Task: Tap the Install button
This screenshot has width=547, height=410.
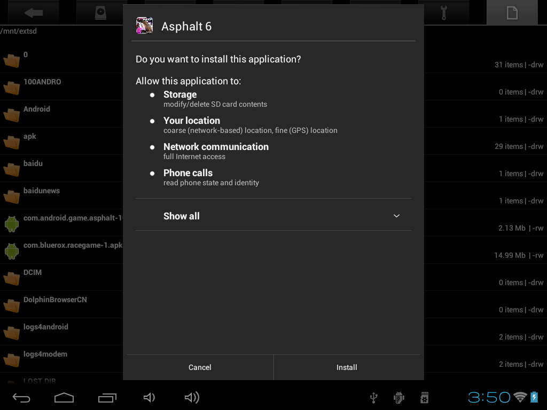Action: (x=347, y=367)
